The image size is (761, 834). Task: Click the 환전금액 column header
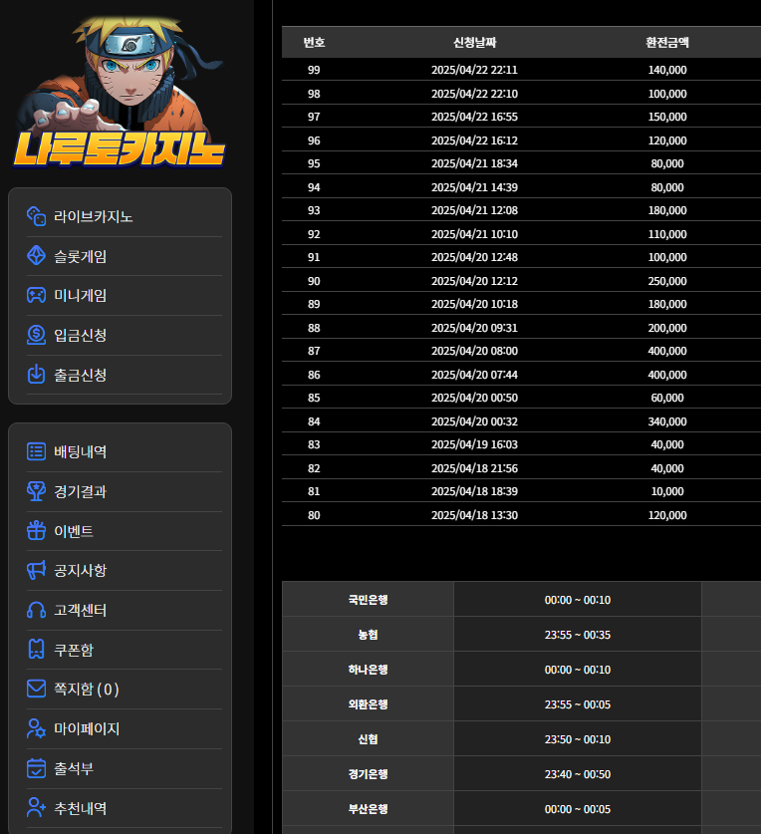pyautogui.click(x=666, y=43)
